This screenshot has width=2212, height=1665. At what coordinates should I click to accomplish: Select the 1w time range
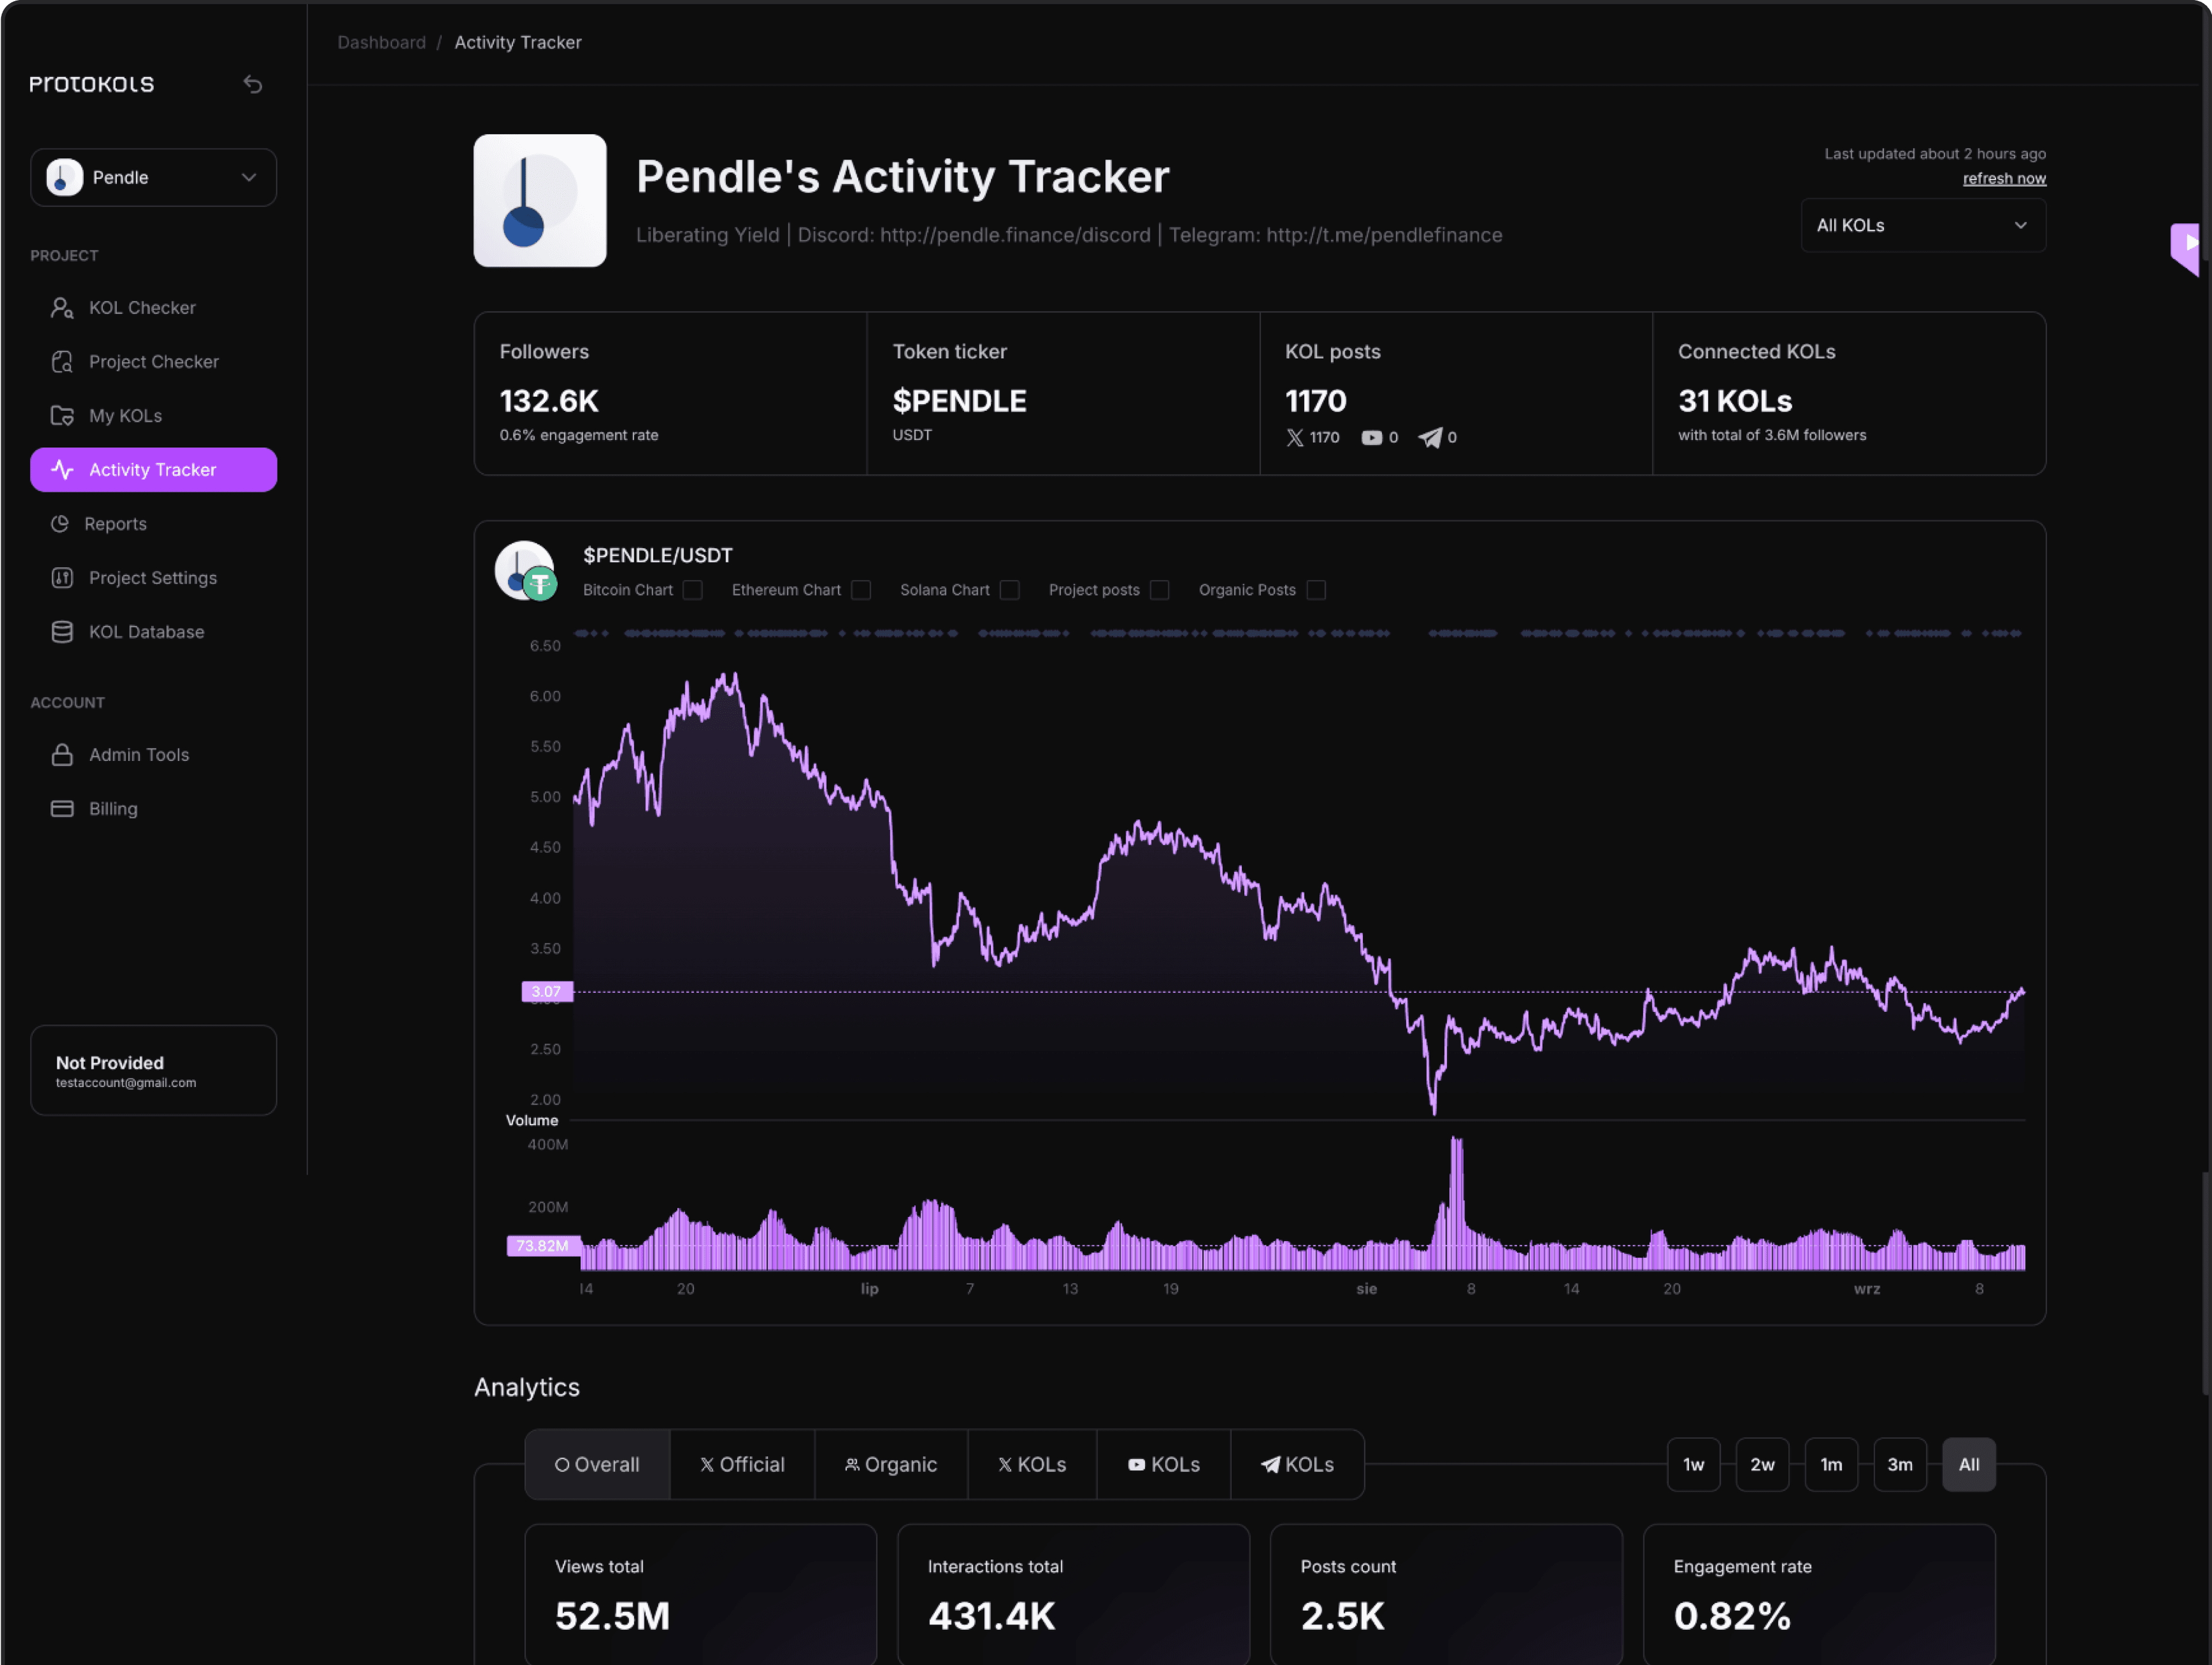pyautogui.click(x=1693, y=1465)
